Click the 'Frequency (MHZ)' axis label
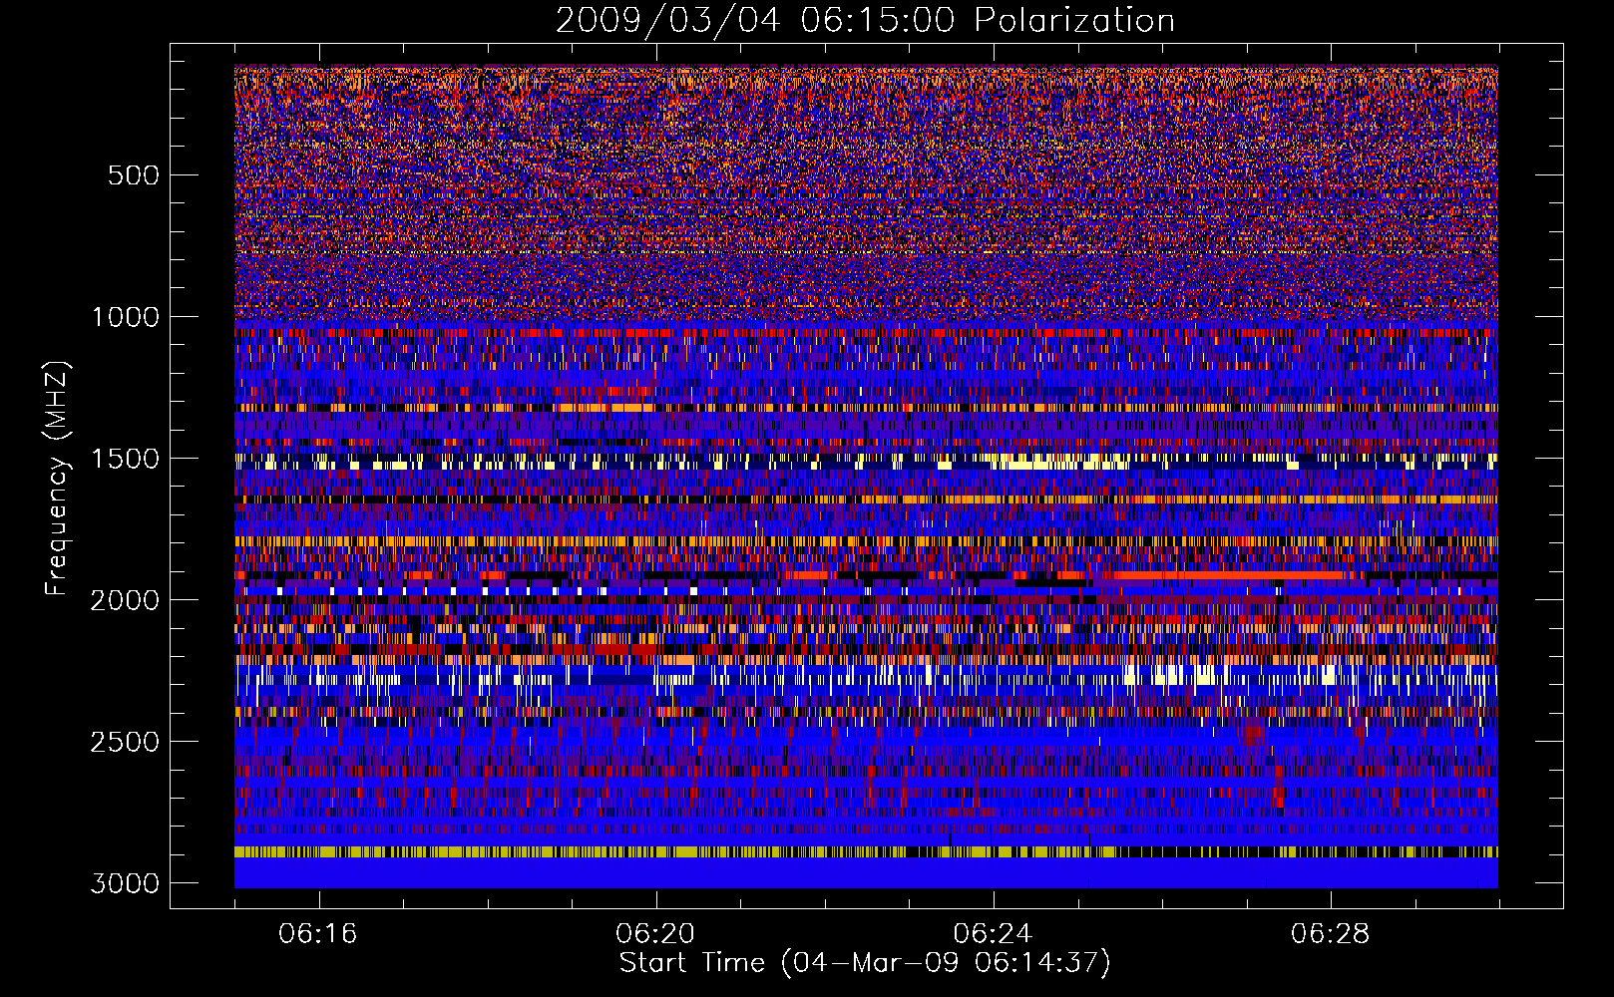This screenshot has height=997, width=1614. click(x=57, y=479)
